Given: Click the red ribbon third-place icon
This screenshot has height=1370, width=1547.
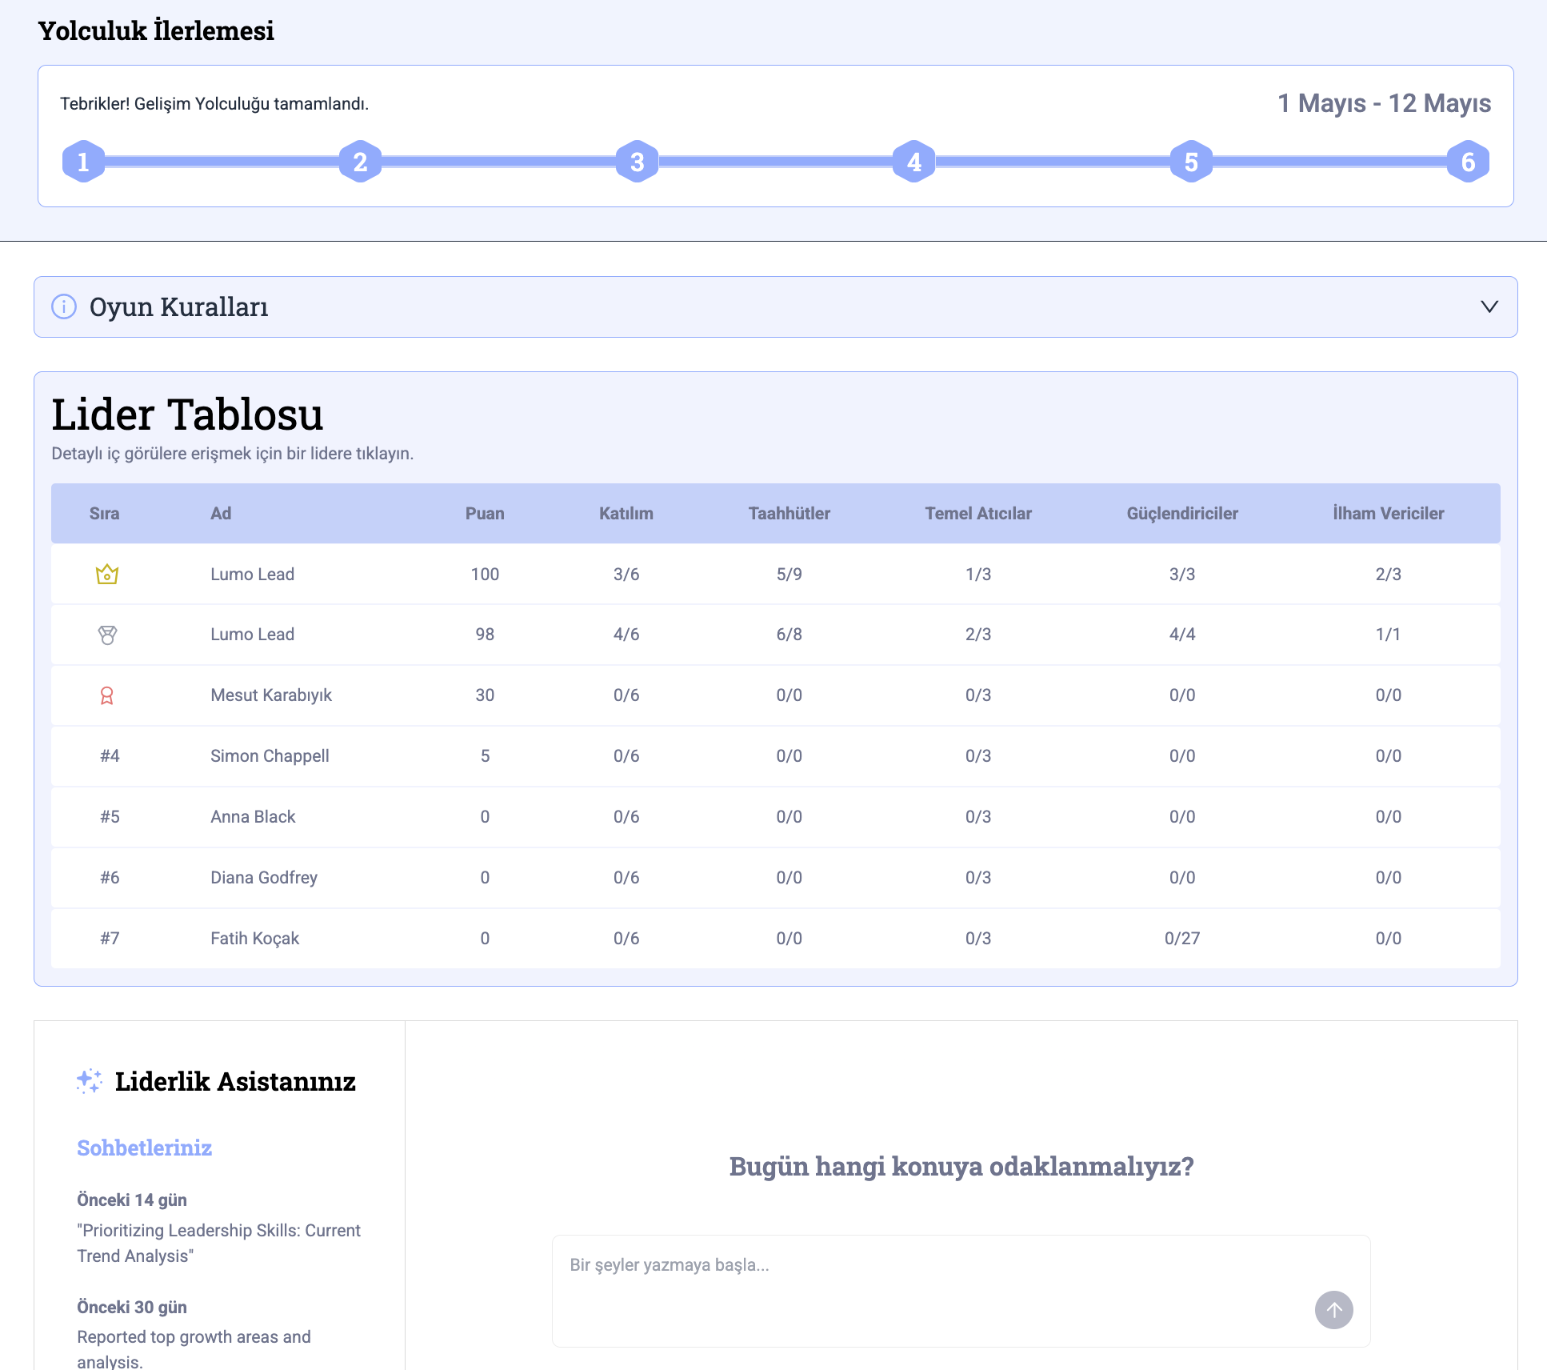Looking at the screenshot, I should pos(106,695).
